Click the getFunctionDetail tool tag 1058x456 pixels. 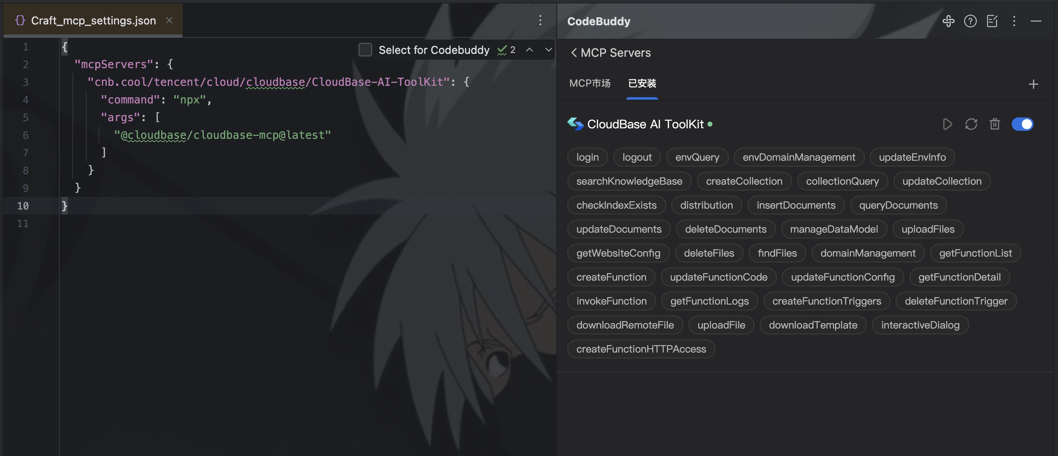pyautogui.click(x=960, y=277)
